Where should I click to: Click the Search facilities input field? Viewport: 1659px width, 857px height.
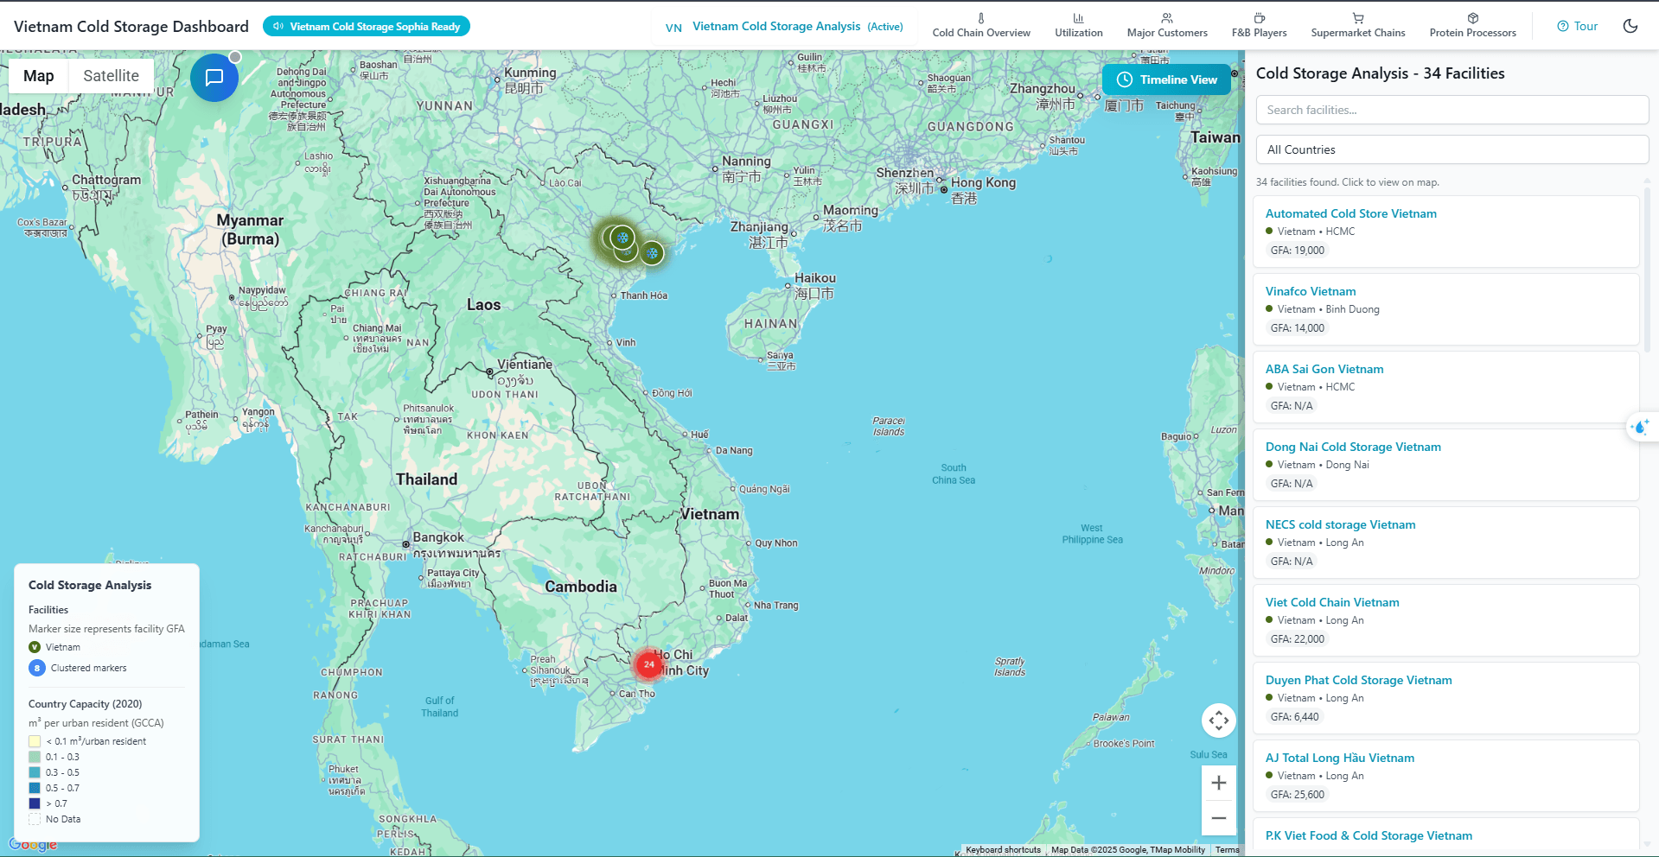click(1452, 110)
